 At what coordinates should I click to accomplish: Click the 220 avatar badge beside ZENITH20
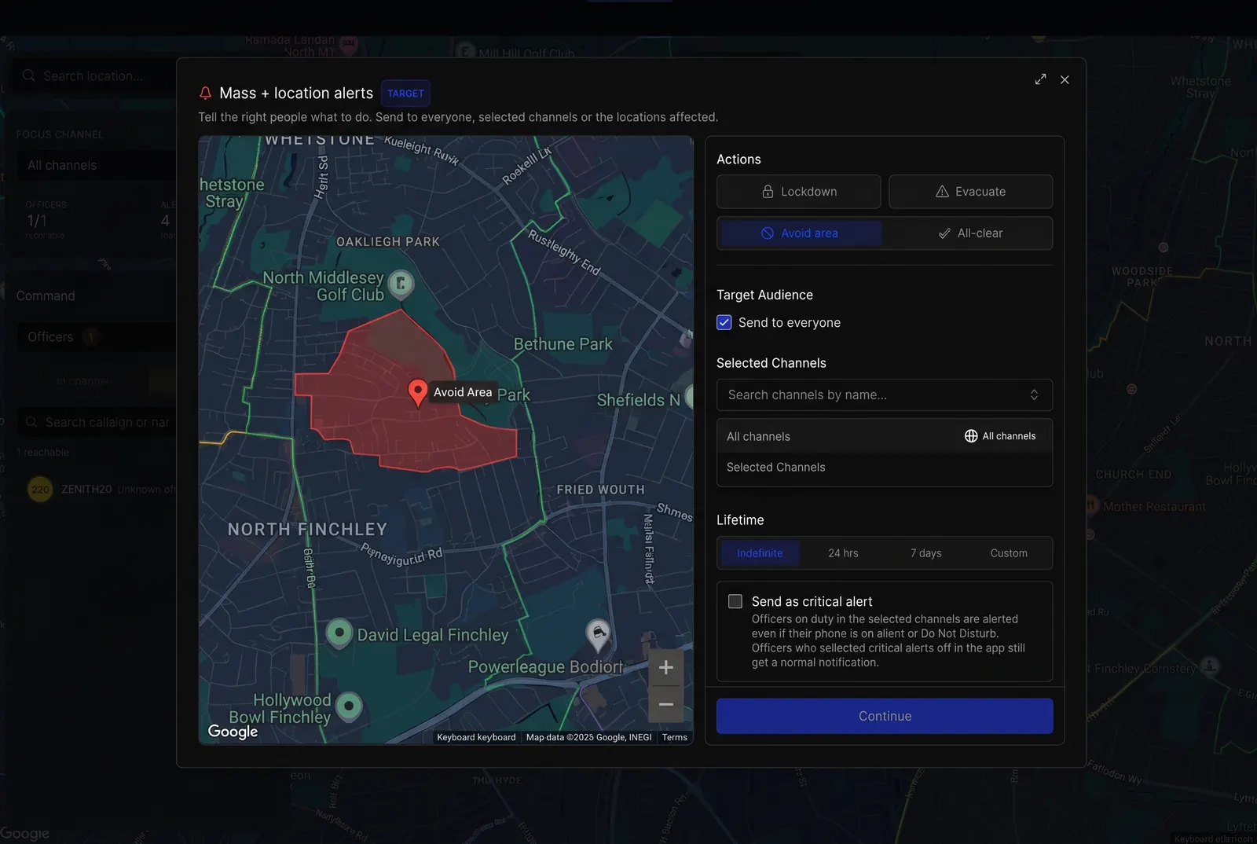tap(40, 490)
